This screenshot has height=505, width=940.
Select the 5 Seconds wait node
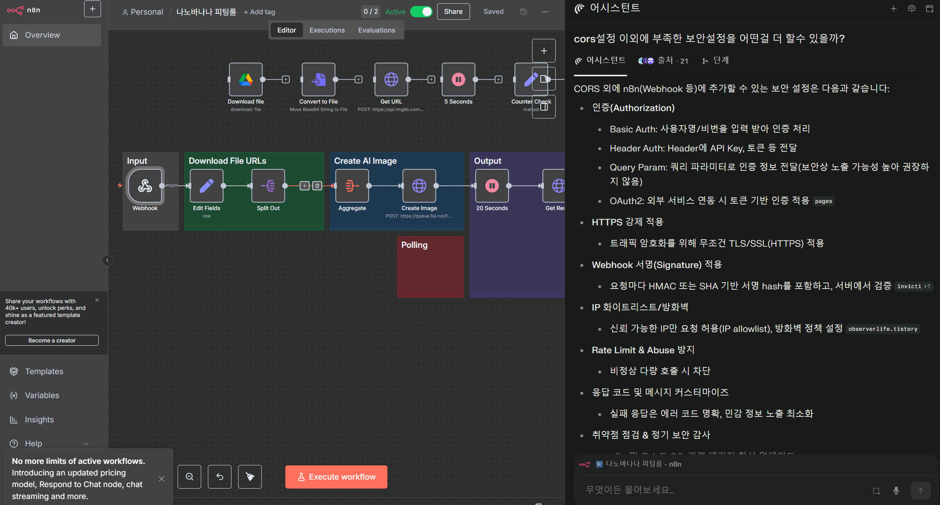click(x=458, y=80)
